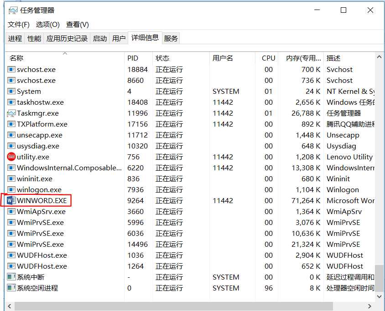Image resolution: width=385 pixels, height=311 pixels.
Task: Sort by the 用户名 column header
Action: pyautogui.click(x=232, y=58)
